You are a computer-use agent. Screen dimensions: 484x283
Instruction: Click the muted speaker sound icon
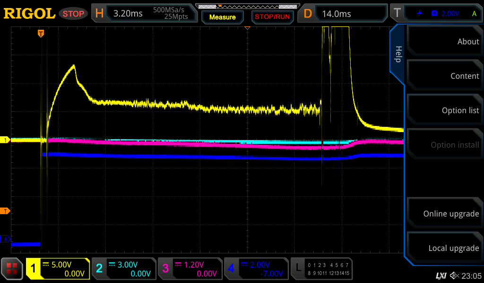coord(454,275)
